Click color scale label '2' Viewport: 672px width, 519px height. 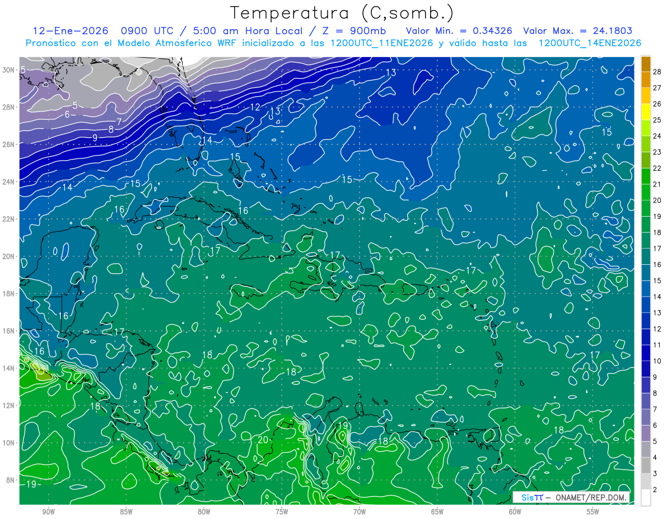655,489
